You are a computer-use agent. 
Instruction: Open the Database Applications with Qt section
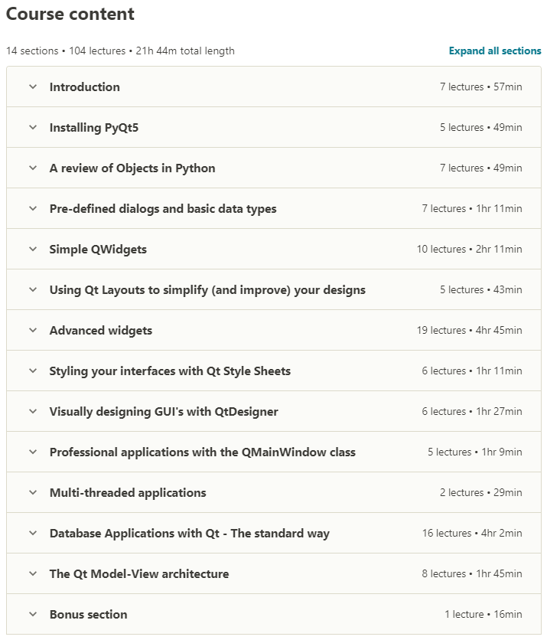point(189,534)
